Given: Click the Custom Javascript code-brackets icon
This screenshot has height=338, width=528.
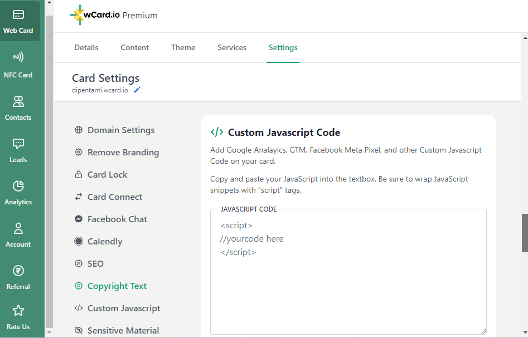Looking at the screenshot, I should (79, 308).
